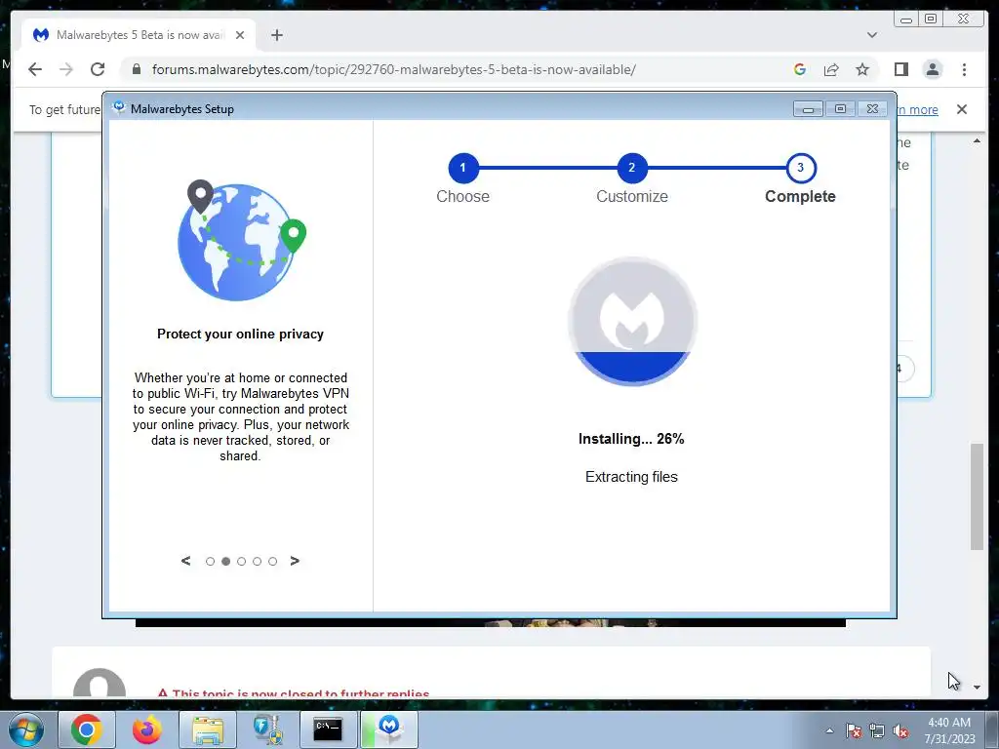The height and width of the screenshot is (749, 999).
Task: Open the Command Prompt taskbar item
Action: coord(328,729)
